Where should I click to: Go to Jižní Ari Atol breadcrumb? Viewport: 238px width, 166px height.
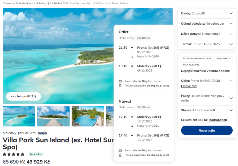[55, 3]
